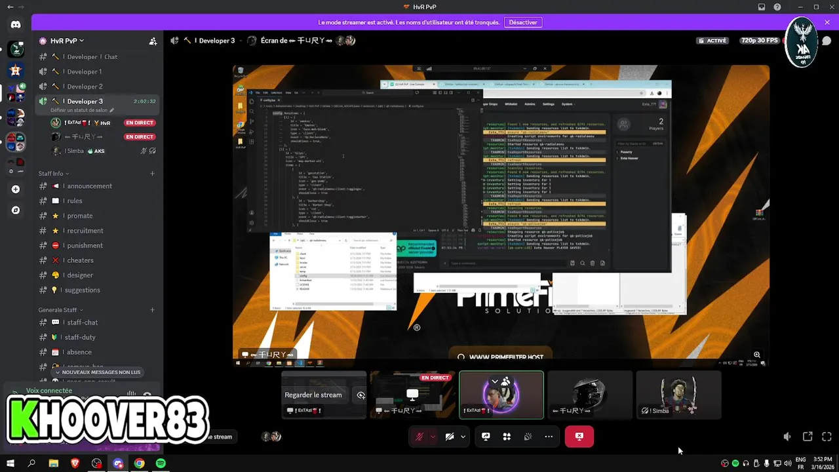Open the Astros logo server icon
The width and height of the screenshot is (839, 472).
16,70
